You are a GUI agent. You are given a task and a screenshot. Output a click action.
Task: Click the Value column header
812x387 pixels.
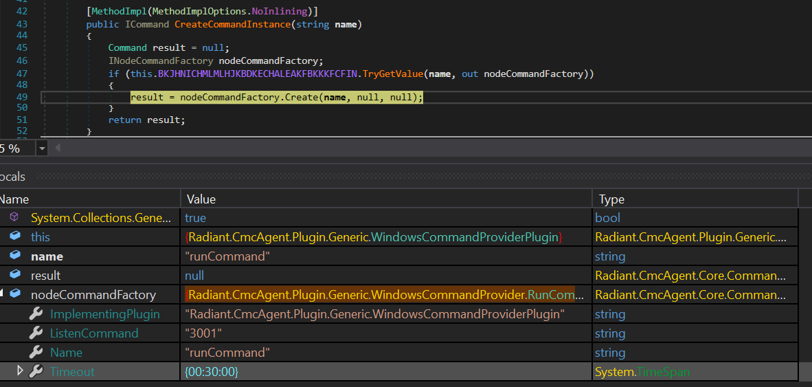[201, 199]
